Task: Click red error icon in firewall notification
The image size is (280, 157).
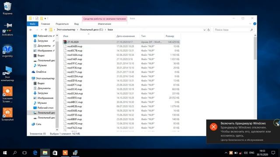Action: pyautogui.click(x=213, y=127)
